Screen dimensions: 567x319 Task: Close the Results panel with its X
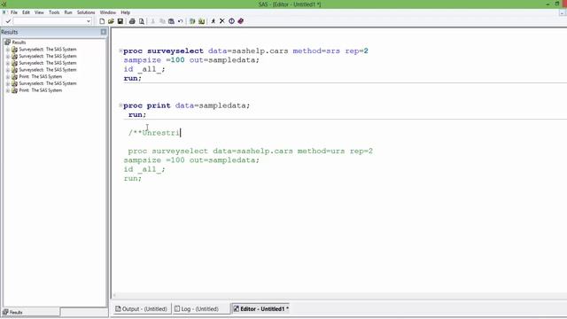(x=104, y=32)
